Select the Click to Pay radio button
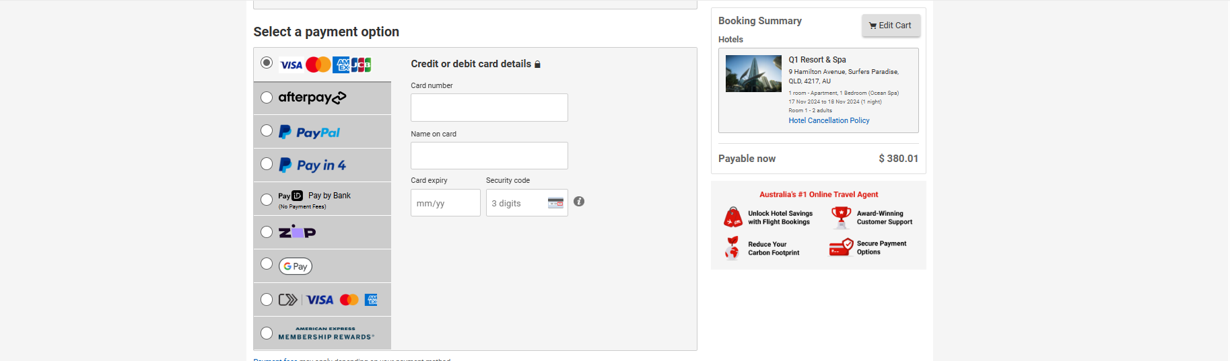This screenshot has height=361, width=1230. (267, 299)
